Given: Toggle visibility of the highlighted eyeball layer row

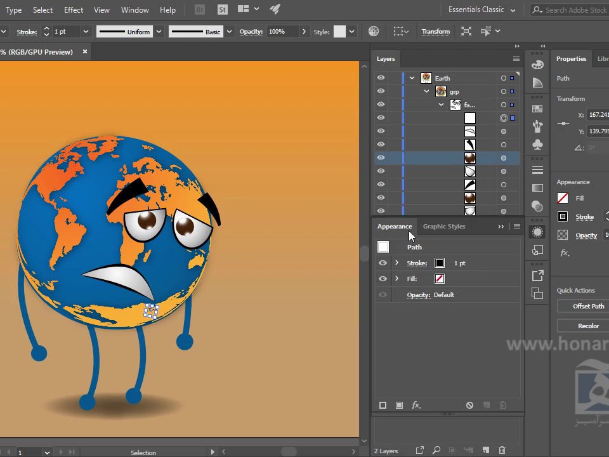Looking at the screenshot, I should [x=381, y=157].
